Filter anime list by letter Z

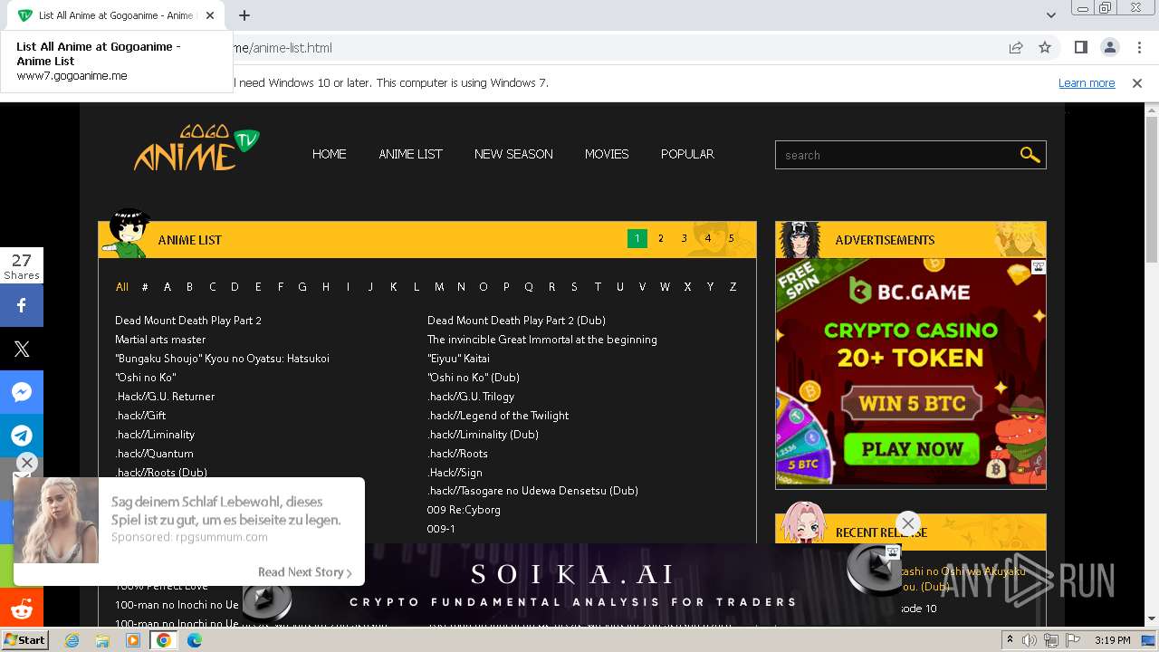(733, 286)
